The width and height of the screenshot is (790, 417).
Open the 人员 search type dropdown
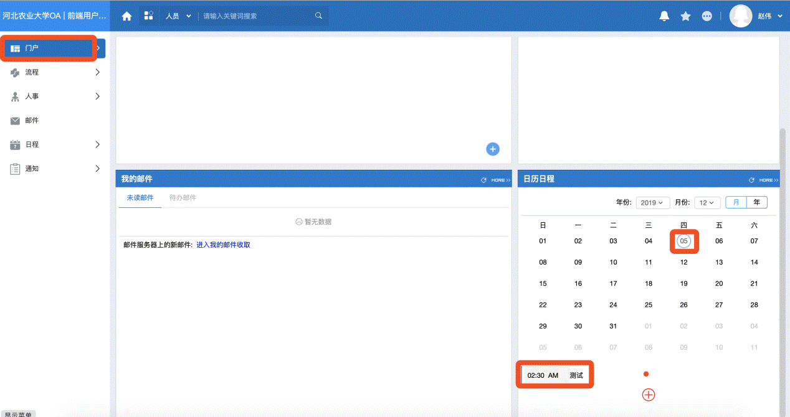(x=178, y=16)
